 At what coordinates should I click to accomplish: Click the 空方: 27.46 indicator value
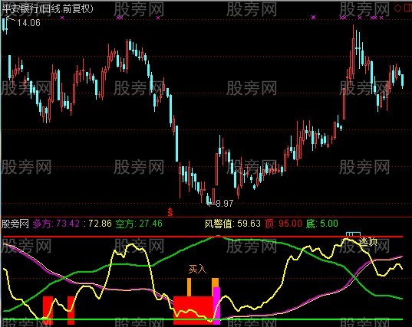click(x=139, y=224)
